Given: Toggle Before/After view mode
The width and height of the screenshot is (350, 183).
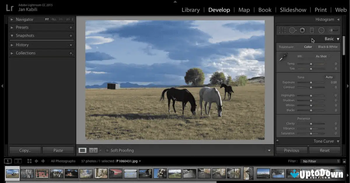Looking at the screenshot, I should pyautogui.click(x=93, y=150).
